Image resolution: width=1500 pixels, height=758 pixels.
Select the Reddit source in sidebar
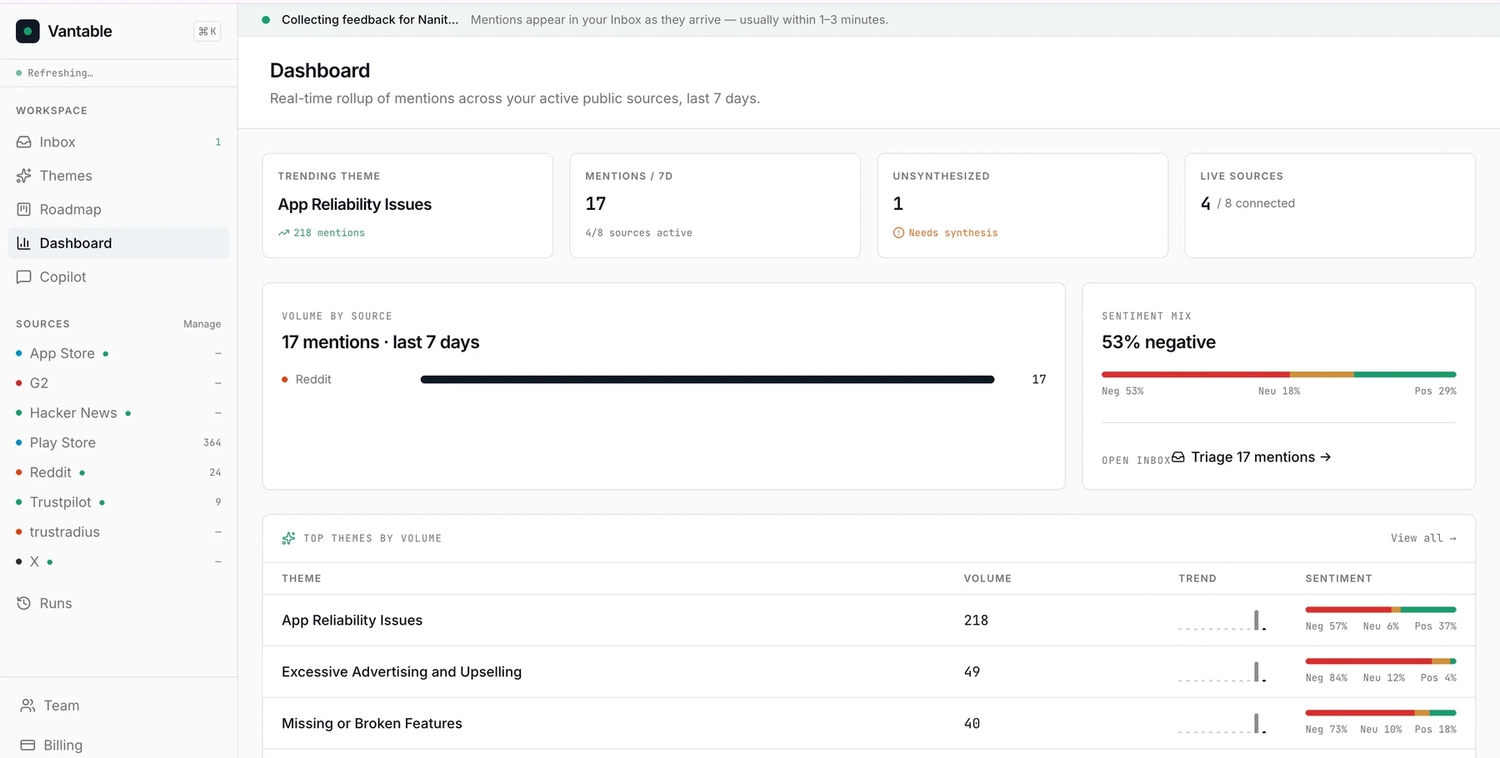[x=118, y=472]
